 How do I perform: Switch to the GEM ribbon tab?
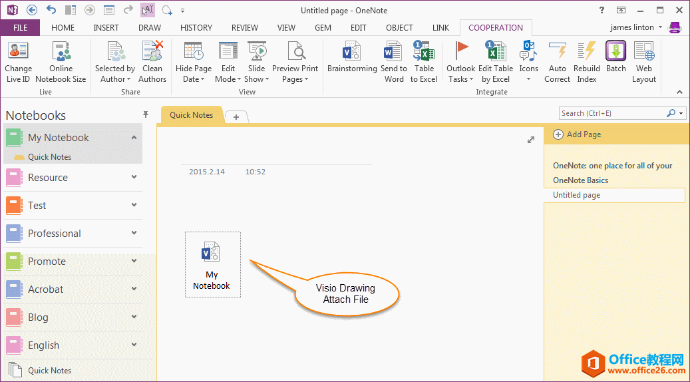pyautogui.click(x=323, y=28)
